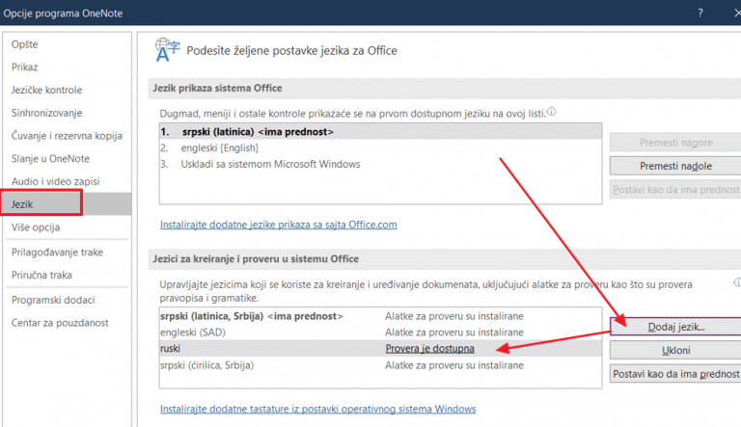Go to Sinhronizovanje settings
Image resolution: width=741 pixels, height=427 pixels.
[x=46, y=113]
